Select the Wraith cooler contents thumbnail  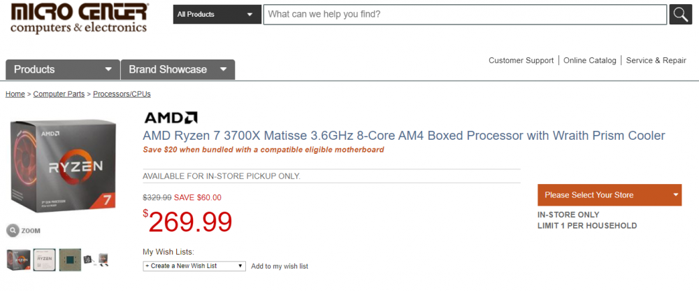point(96,260)
